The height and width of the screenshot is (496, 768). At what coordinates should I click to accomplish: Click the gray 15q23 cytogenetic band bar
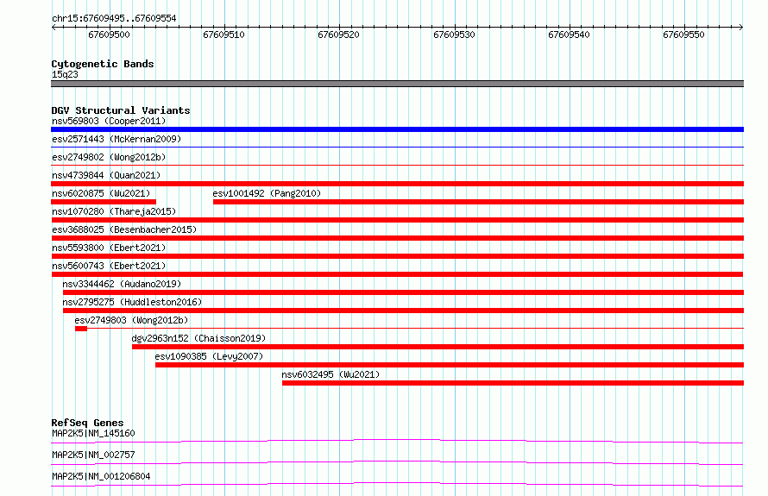point(397,84)
